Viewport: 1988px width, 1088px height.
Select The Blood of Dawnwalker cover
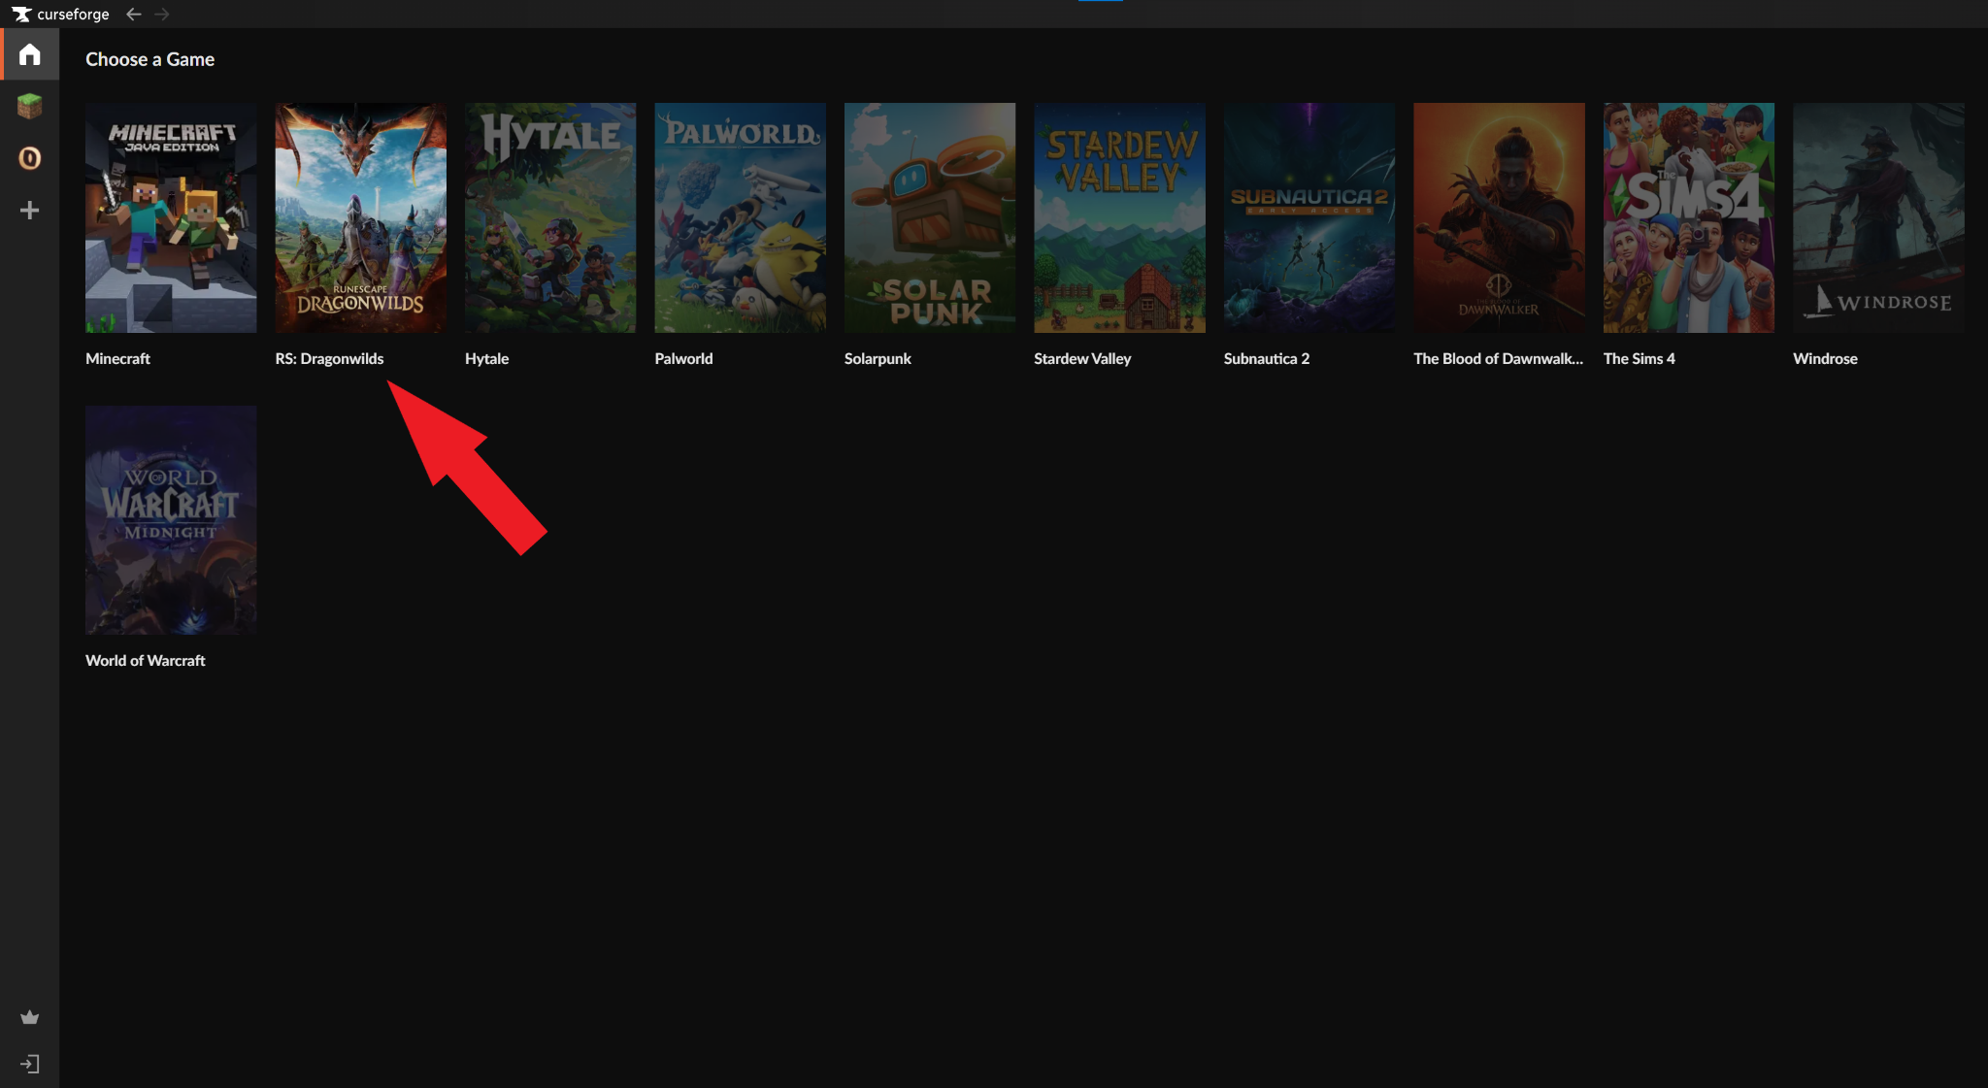pos(1500,218)
